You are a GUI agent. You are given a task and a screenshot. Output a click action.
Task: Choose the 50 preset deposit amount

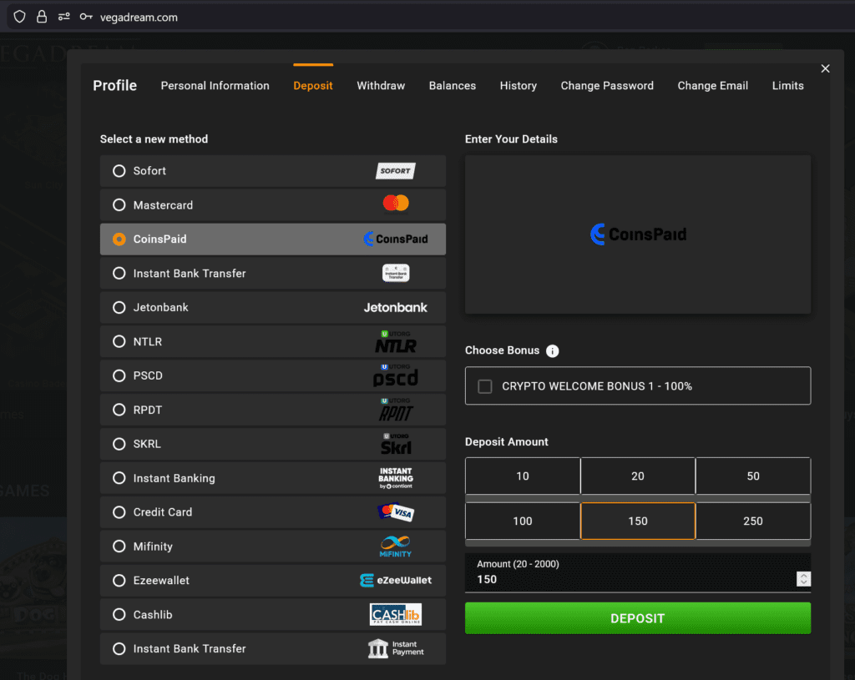coord(752,476)
